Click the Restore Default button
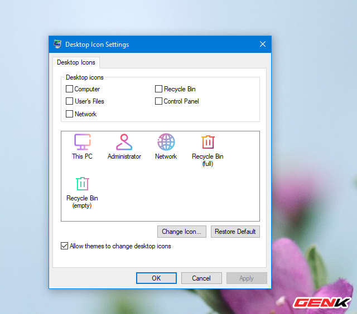This screenshot has height=314, width=357. 235,232
